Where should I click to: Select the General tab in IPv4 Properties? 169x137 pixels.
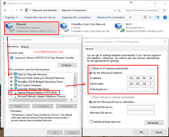click(89, 49)
